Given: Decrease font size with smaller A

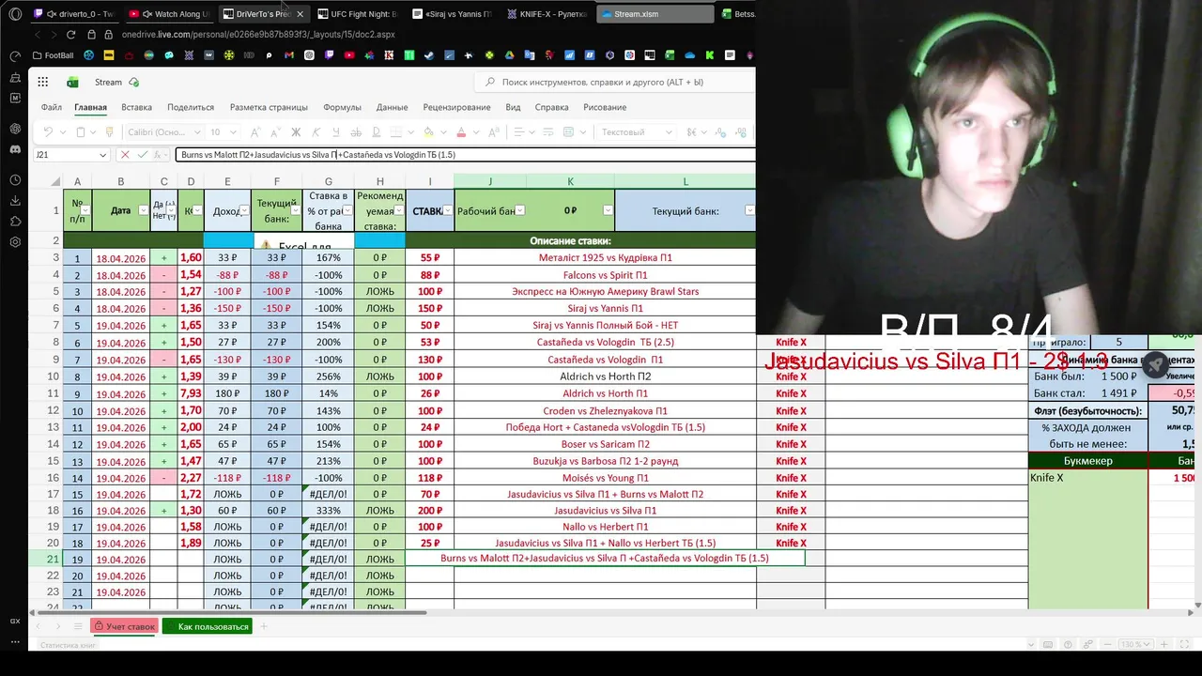Looking at the screenshot, I should point(275,132).
